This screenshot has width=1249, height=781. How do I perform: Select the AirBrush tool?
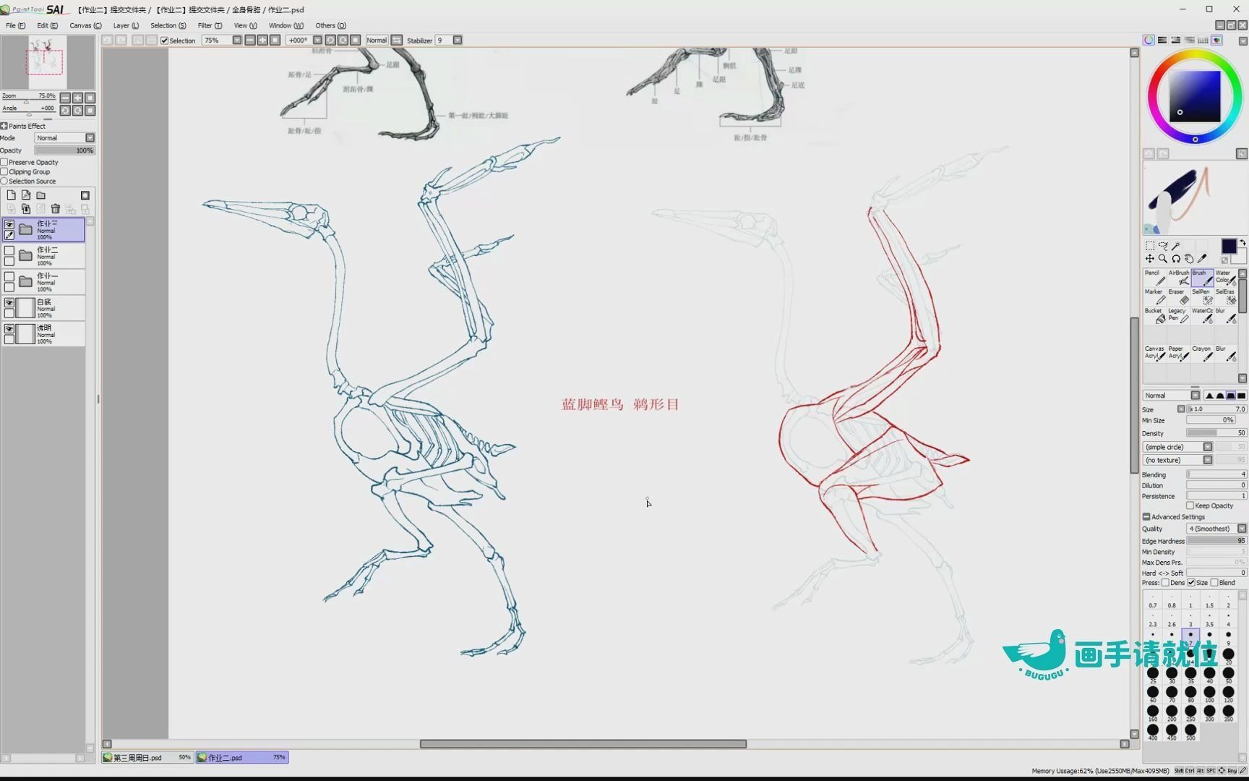(x=1179, y=278)
